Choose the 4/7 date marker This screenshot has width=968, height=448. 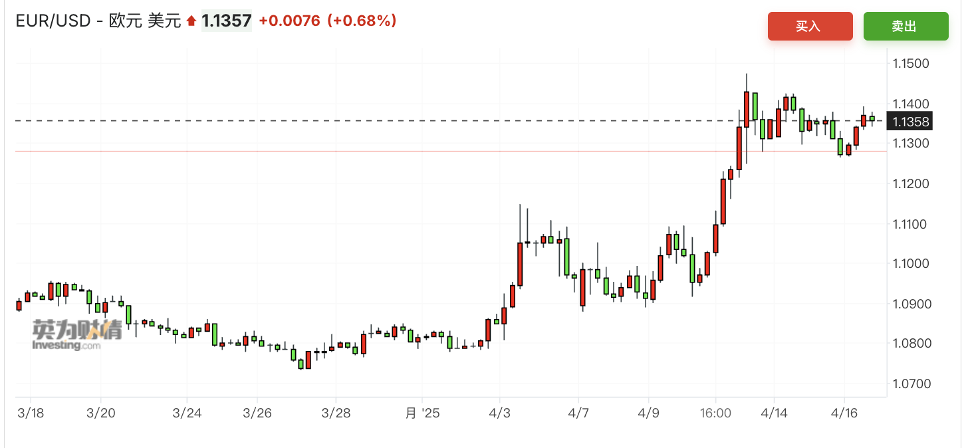(x=578, y=413)
